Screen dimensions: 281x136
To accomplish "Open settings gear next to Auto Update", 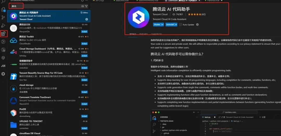I will [x=197, y=25].
